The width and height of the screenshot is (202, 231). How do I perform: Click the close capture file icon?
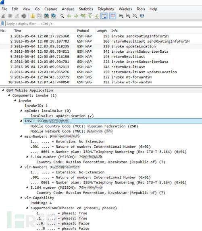tap(46, 16)
